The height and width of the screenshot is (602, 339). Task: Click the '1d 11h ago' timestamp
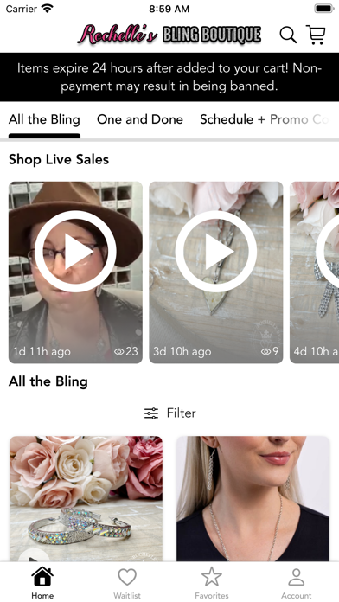[42, 352]
